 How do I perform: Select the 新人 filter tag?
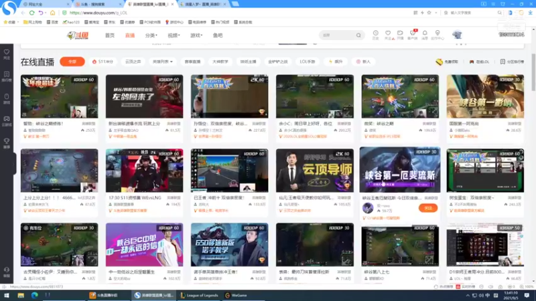pos(363,62)
